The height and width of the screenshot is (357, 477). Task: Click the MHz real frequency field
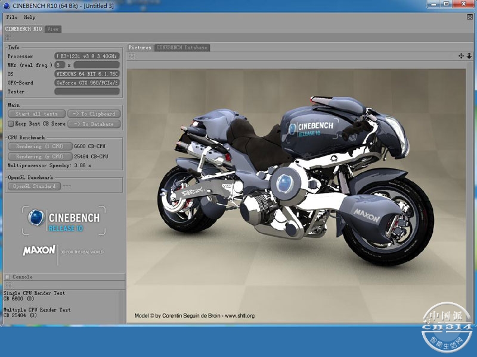click(97, 65)
